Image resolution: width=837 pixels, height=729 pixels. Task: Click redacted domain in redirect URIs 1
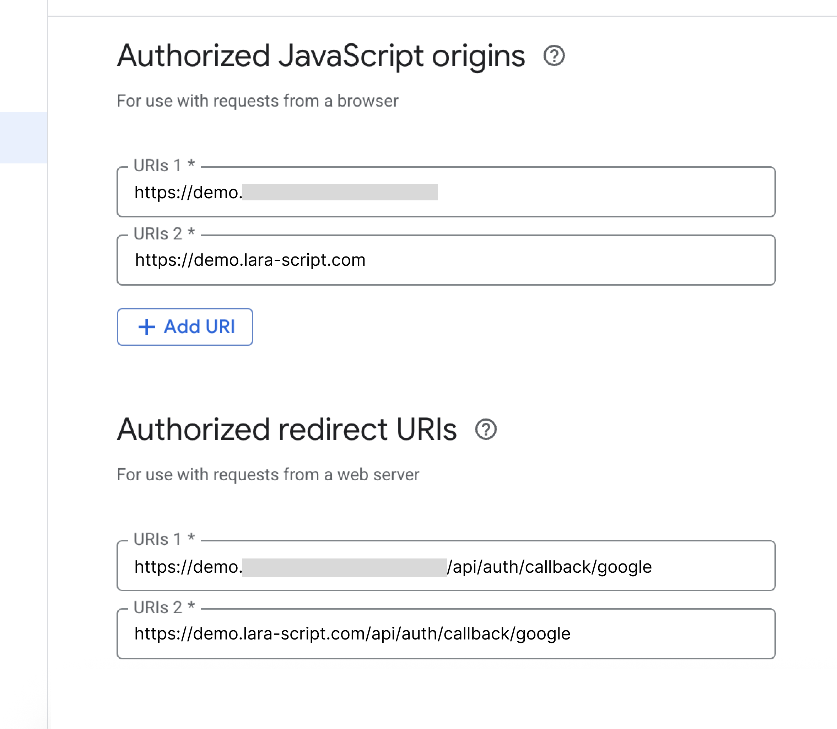pos(345,567)
